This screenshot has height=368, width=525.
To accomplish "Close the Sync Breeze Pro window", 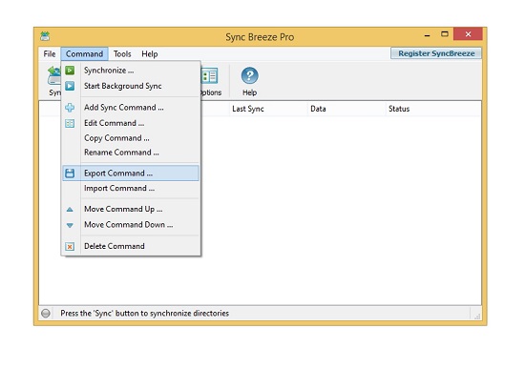I will (468, 34).
